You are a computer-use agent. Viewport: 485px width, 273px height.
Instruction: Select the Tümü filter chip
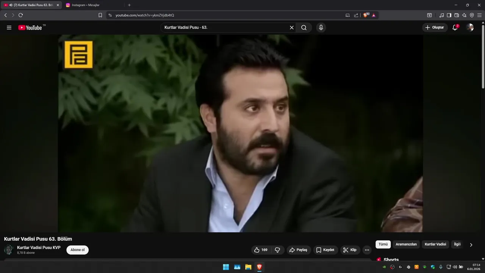[x=383, y=245]
